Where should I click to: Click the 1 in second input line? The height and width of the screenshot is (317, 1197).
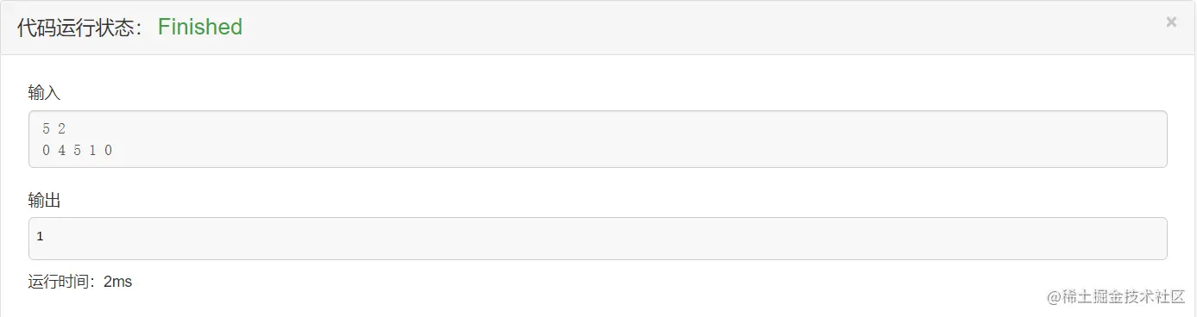point(92,150)
